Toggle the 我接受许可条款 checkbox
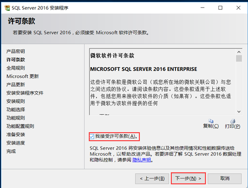248x188 pixels. [92, 136]
